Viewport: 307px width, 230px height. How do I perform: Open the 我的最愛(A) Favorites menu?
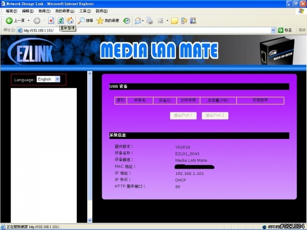65,11
